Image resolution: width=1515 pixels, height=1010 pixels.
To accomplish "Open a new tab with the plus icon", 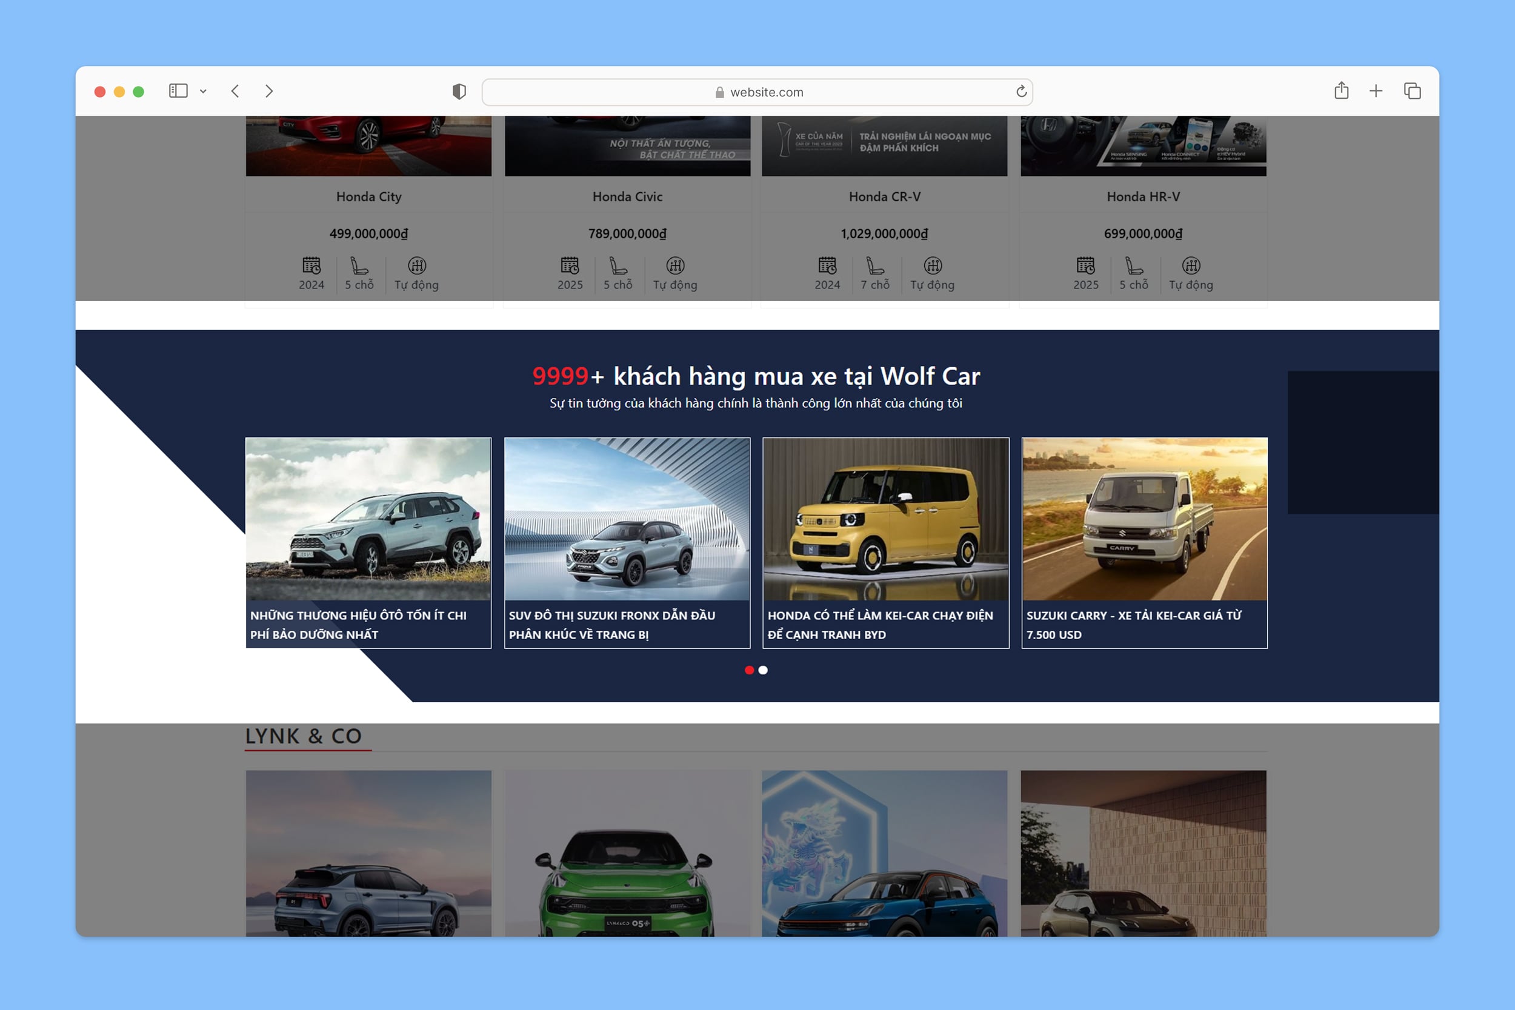I will coord(1376,91).
